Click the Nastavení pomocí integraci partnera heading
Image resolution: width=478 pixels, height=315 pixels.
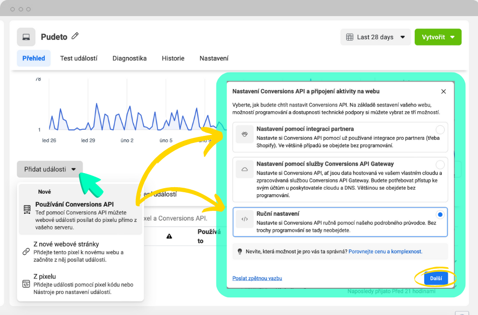[x=305, y=129]
